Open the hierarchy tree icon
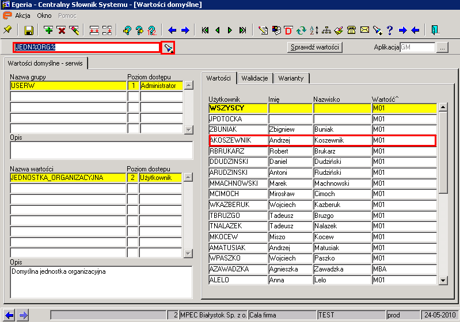460x322 pixels. pos(326,30)
